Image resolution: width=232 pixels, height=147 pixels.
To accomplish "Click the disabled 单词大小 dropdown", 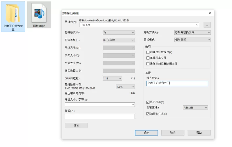I will pos(119,63).
